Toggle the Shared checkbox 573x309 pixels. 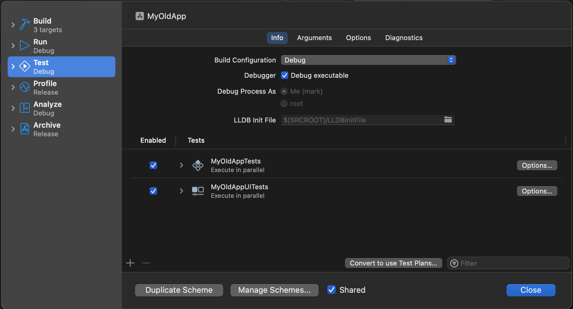(331, 290)
